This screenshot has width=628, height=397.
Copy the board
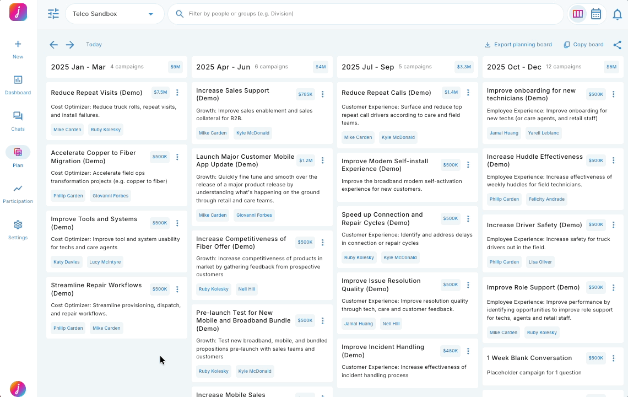click(583, 45)
